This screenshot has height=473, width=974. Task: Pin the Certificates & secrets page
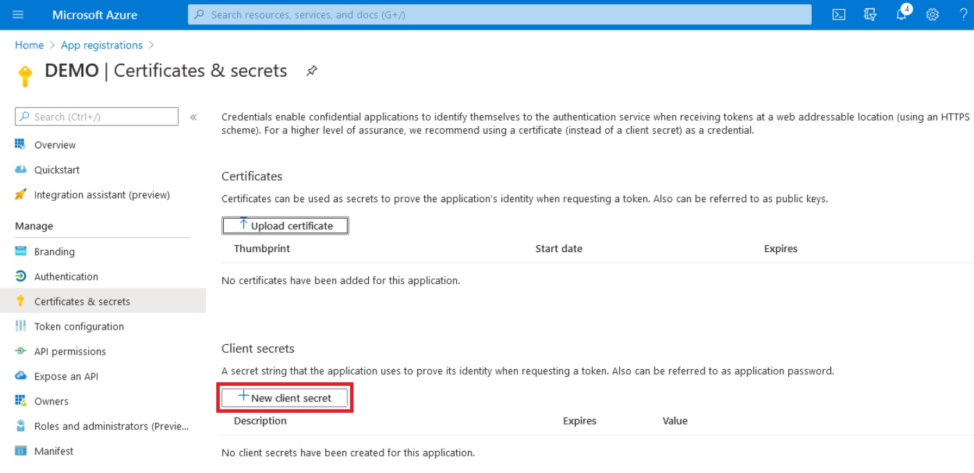click(x=311, y=70)
